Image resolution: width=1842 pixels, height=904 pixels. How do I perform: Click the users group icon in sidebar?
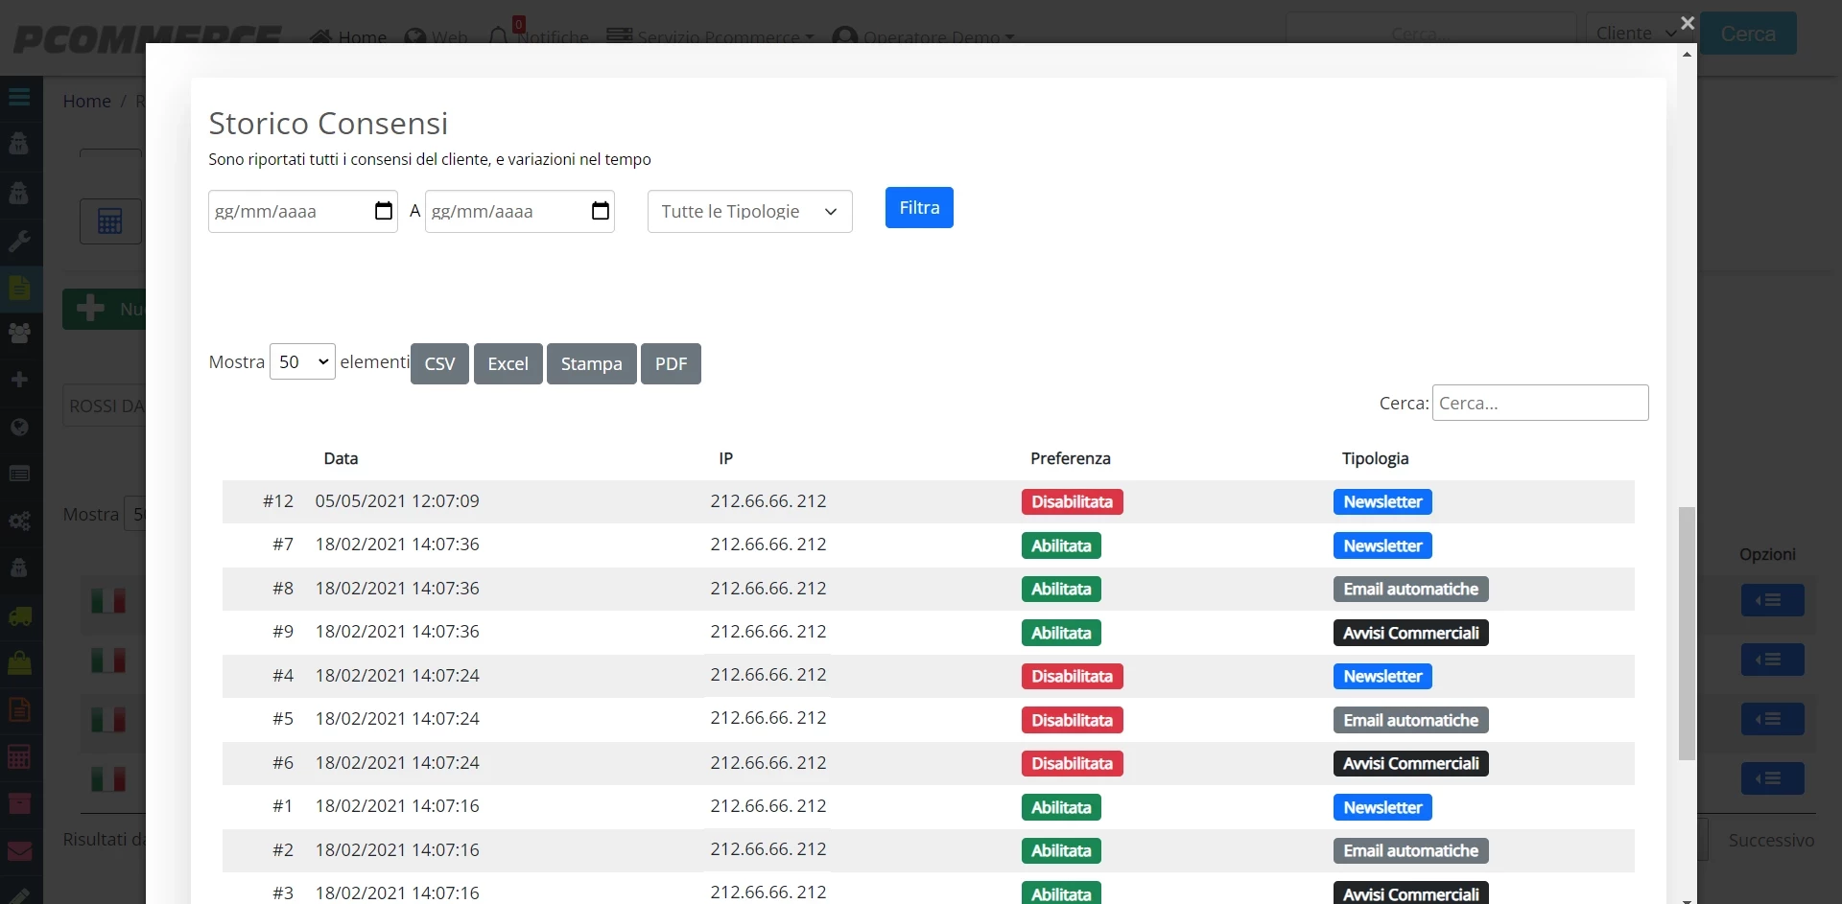[19, 333]
